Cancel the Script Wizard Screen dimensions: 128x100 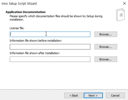(x=115, y=95)
